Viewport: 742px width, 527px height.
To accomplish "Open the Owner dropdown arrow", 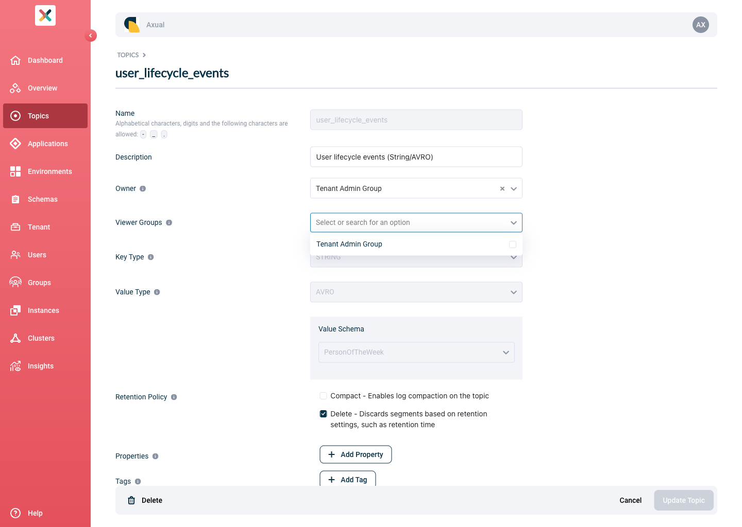I will (x=514, y=189).
